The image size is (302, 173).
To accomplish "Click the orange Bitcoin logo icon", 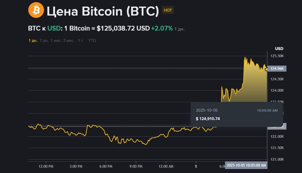I will [x=36, y=10].
